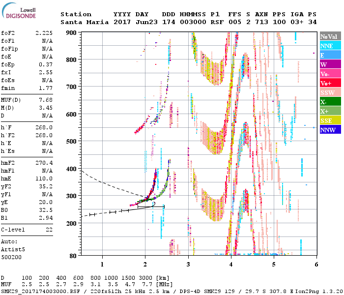
Task: Select the E legend swatch
Action: (x=330, y=55)
